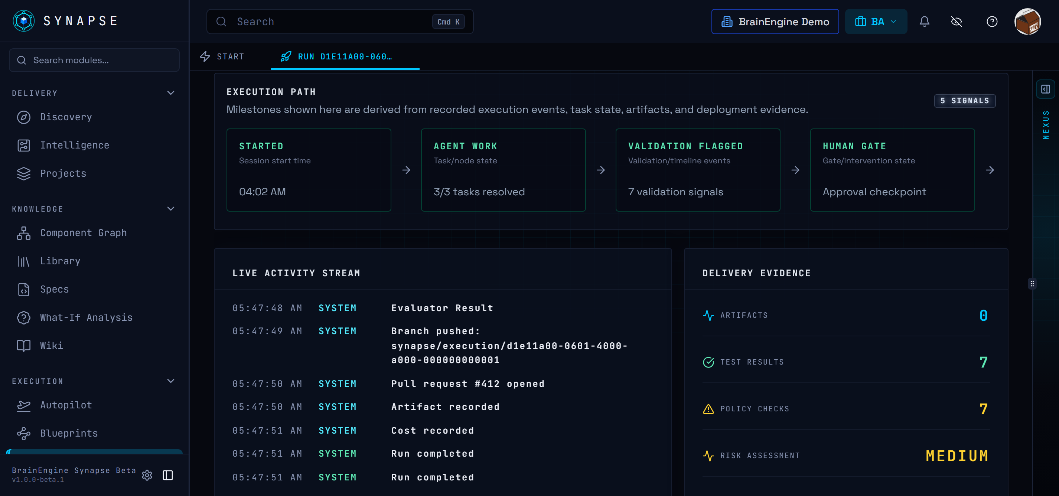1059x496 pixels.
Task: Toggle sidebar collapse in footer
Action: point(168,475)
